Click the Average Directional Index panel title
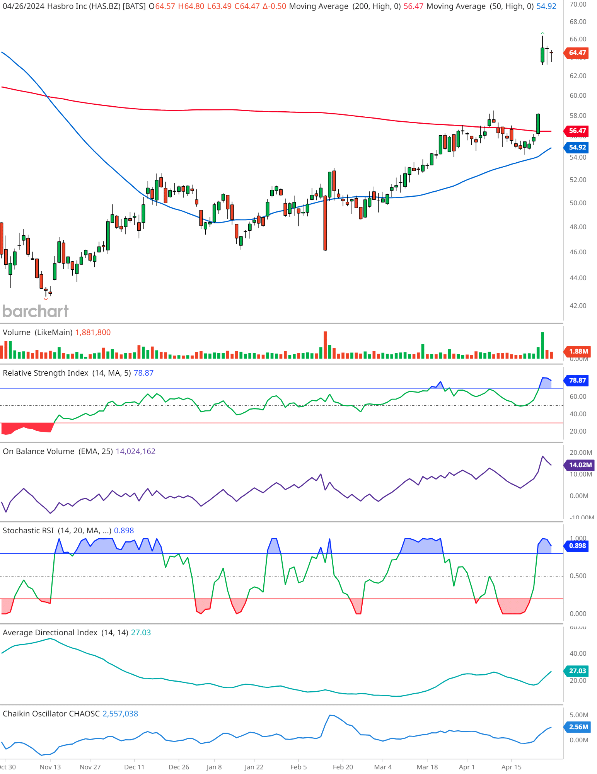Image resolution: width=597 pixels, height=774 pixels. tap(65, 633)
